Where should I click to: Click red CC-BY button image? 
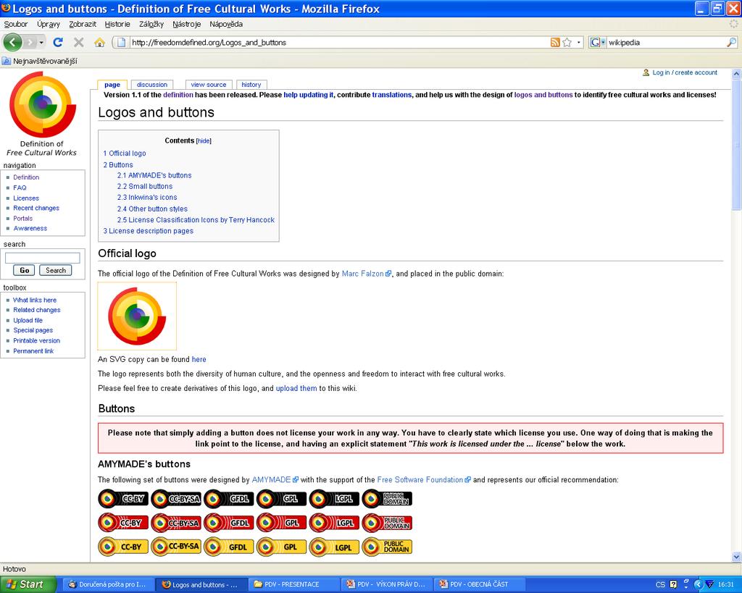(x=123, y=523)
